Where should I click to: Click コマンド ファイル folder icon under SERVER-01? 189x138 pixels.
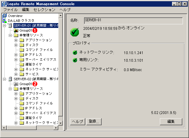tap(22, 50)
